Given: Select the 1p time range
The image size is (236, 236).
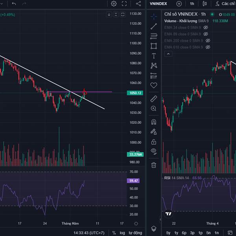Looking at the screenshot, I should click(x=200, y=233).
